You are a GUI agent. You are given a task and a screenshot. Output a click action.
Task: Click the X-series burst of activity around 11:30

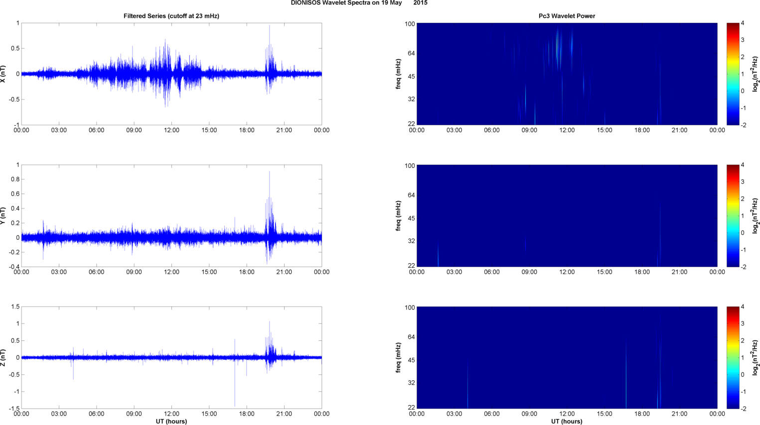[166, 73]
